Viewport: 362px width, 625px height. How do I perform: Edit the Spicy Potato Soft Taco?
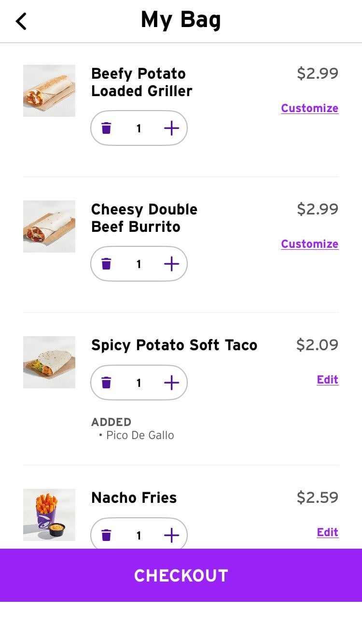[327, 380]
